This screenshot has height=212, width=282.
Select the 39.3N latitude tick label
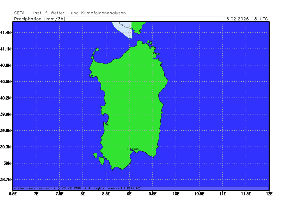click(x=6, y=147)
